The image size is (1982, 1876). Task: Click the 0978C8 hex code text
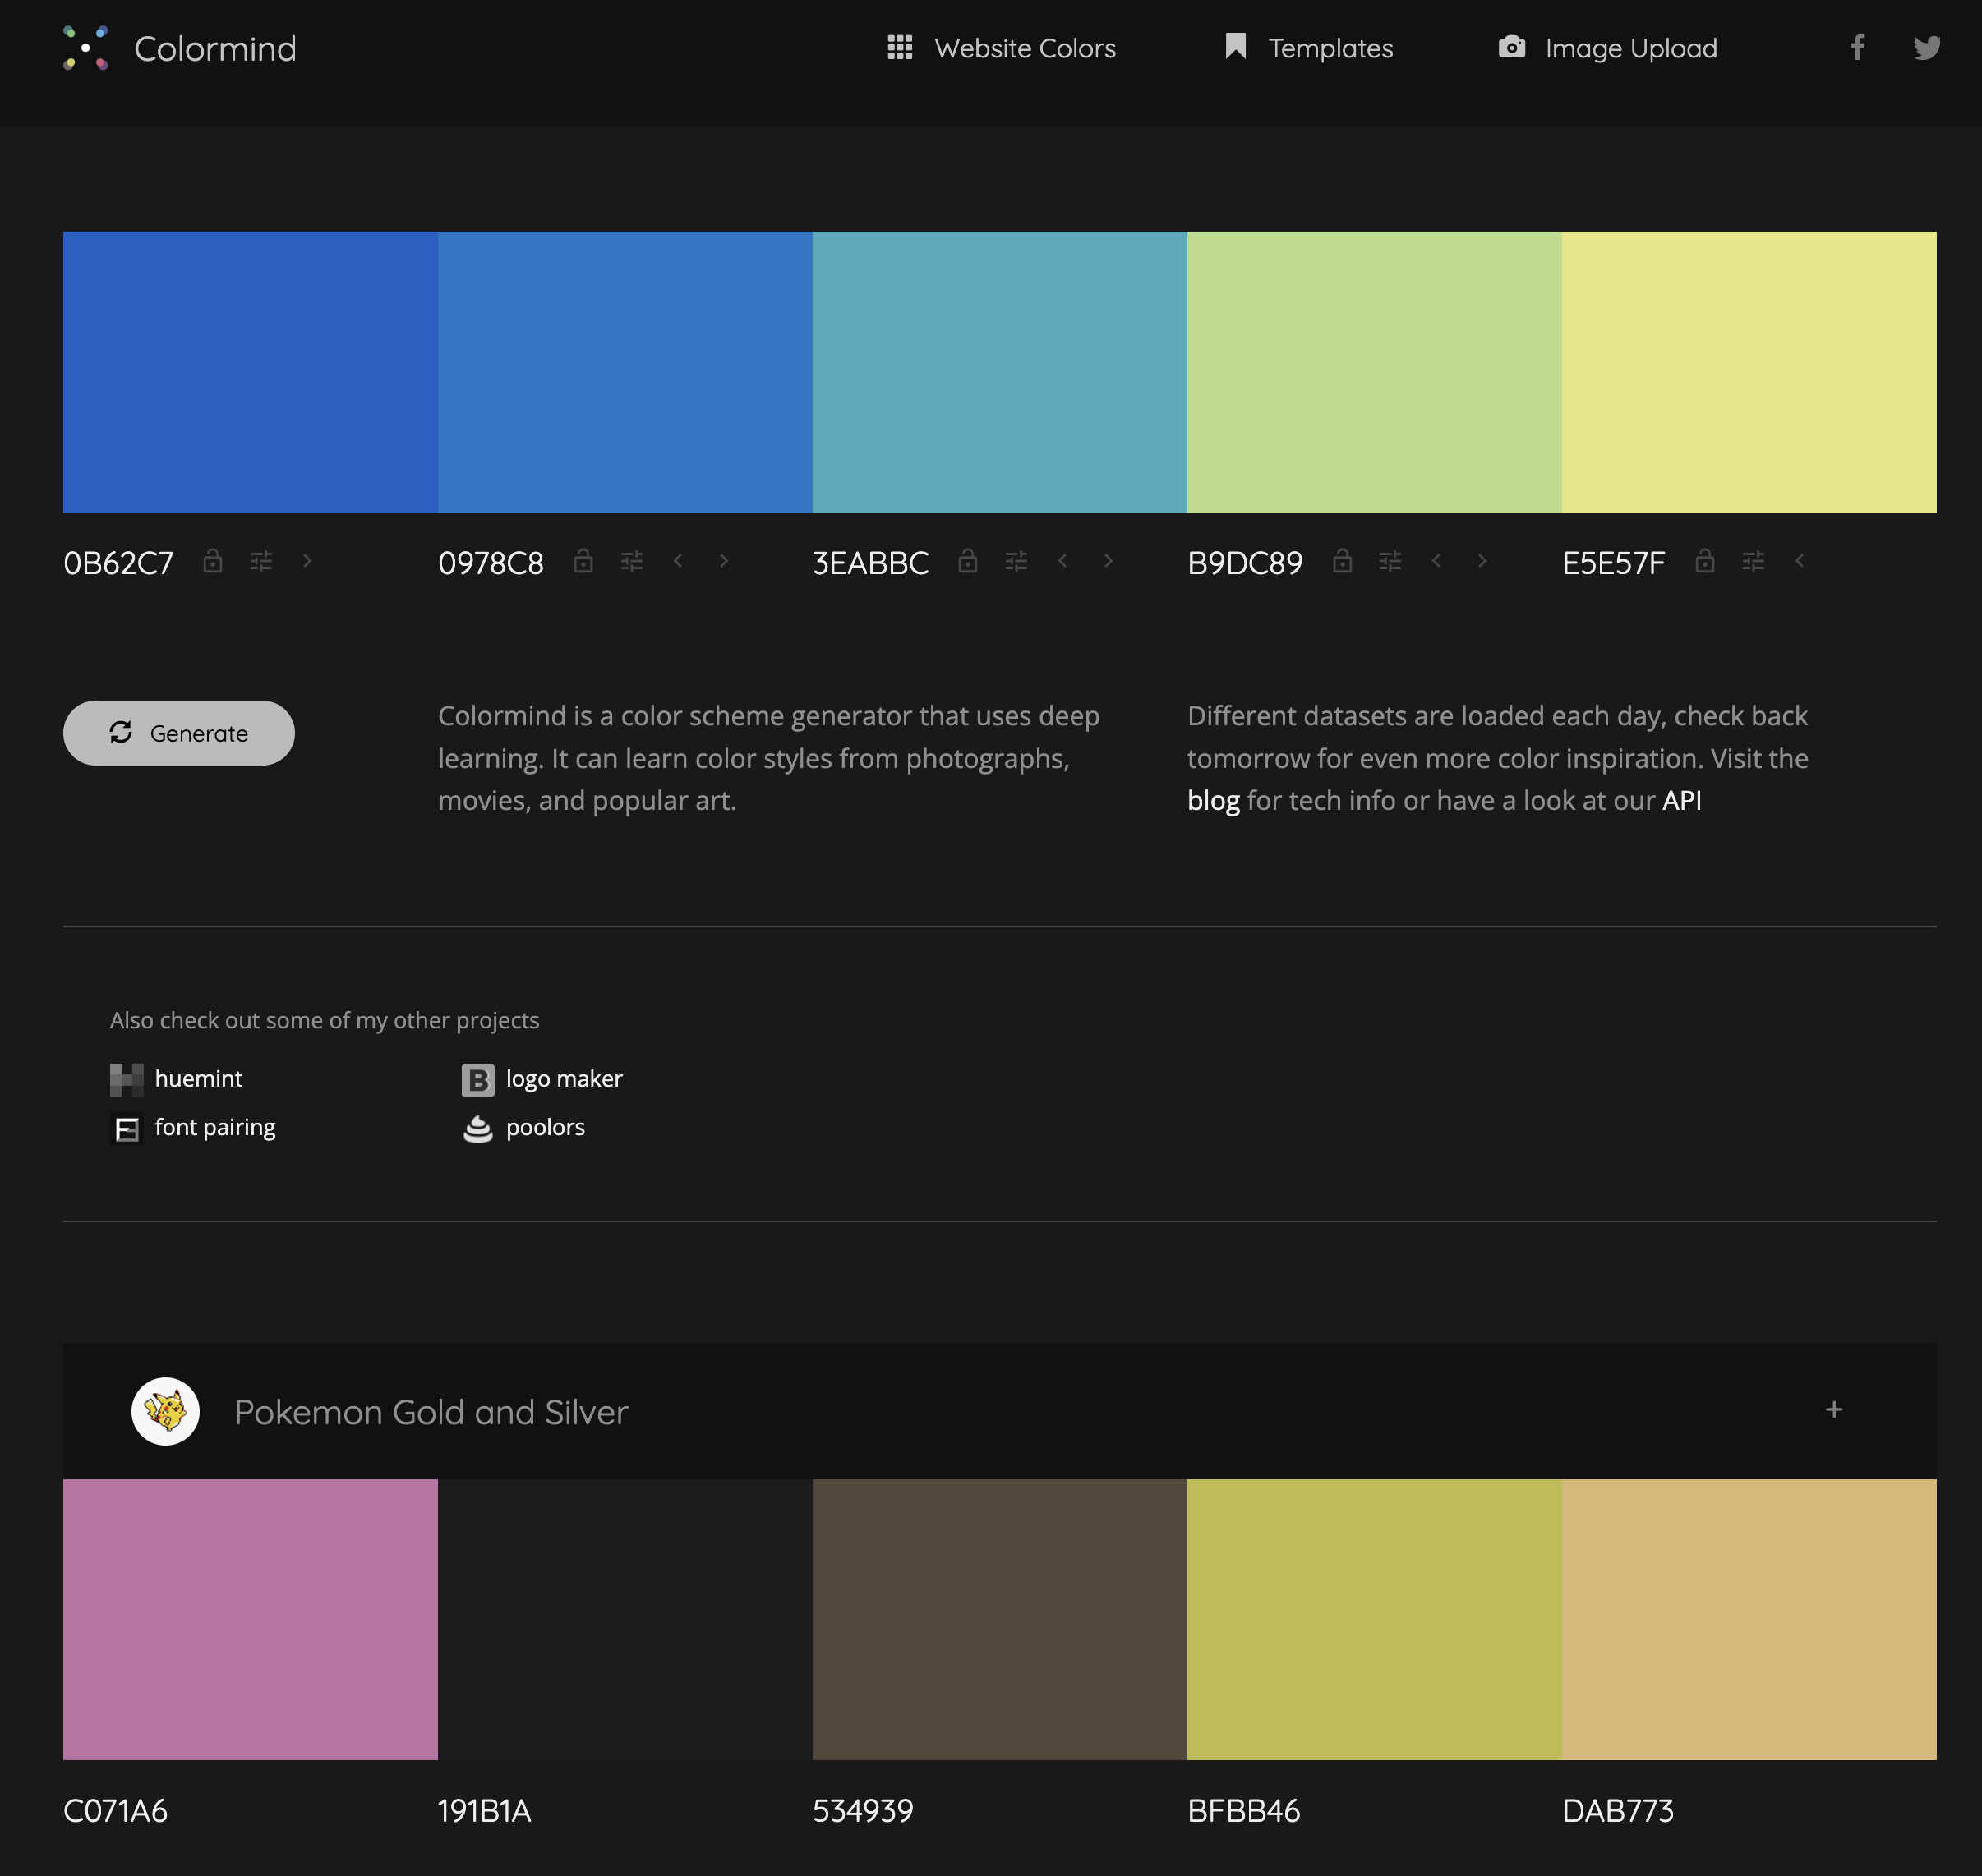click(491, 563)
